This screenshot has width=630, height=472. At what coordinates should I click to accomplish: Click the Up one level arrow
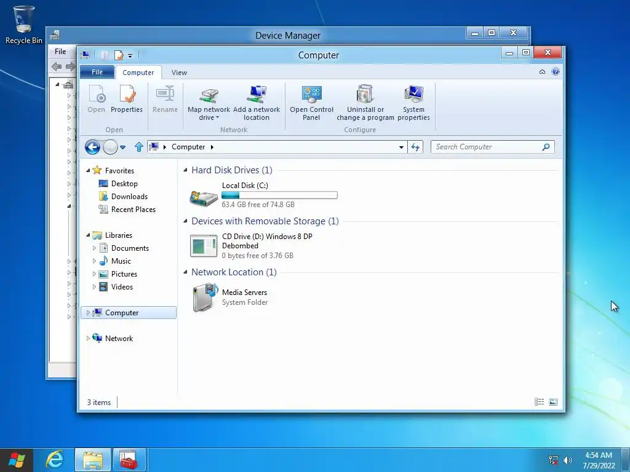tap(138, 147)
